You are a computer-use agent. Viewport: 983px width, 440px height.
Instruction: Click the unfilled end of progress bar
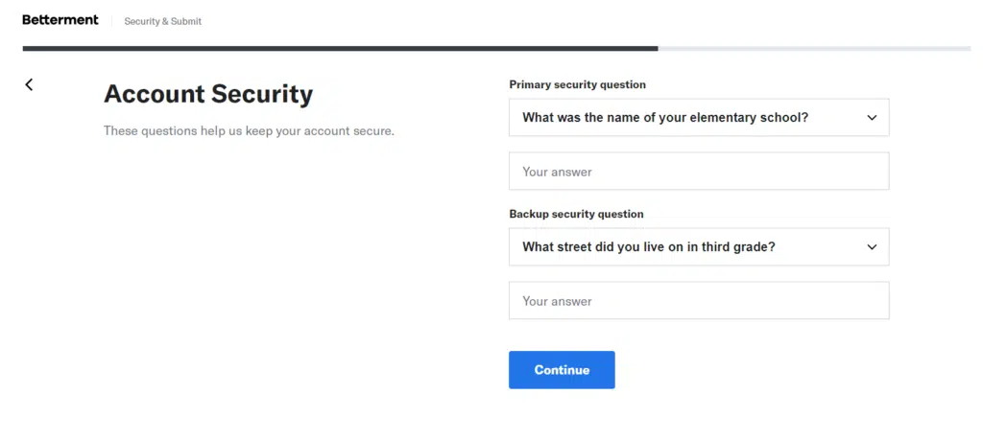coord(816,48)
